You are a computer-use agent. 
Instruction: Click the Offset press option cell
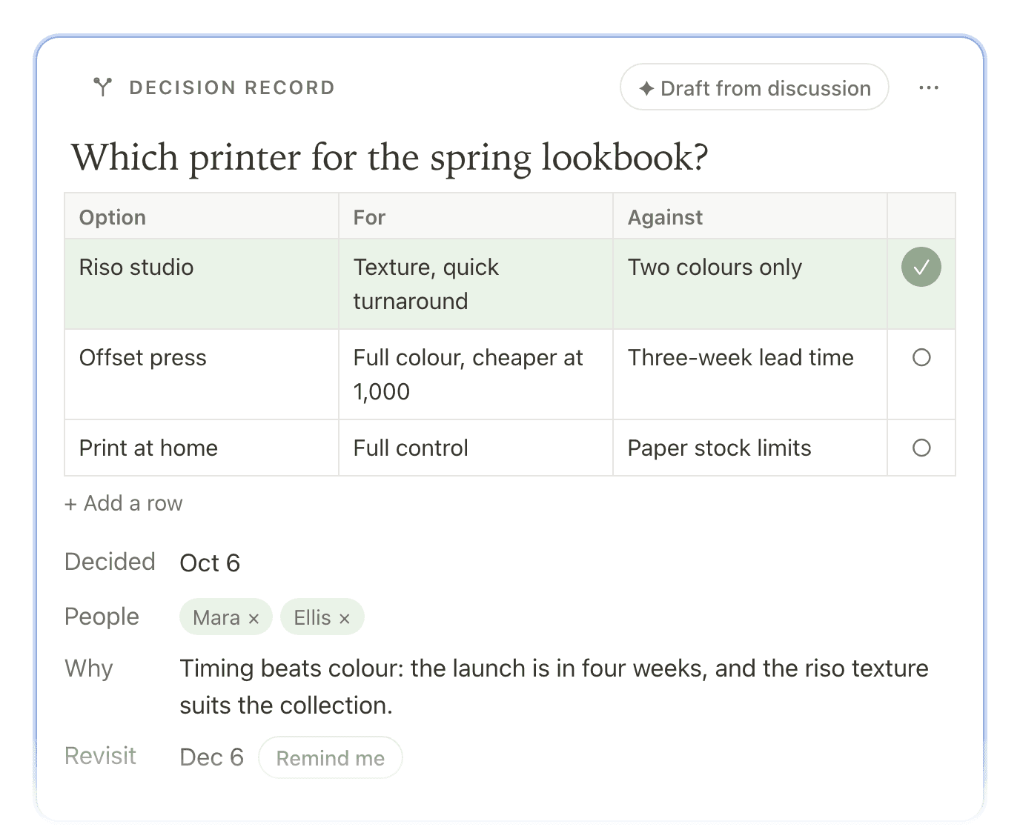point(202,375)
